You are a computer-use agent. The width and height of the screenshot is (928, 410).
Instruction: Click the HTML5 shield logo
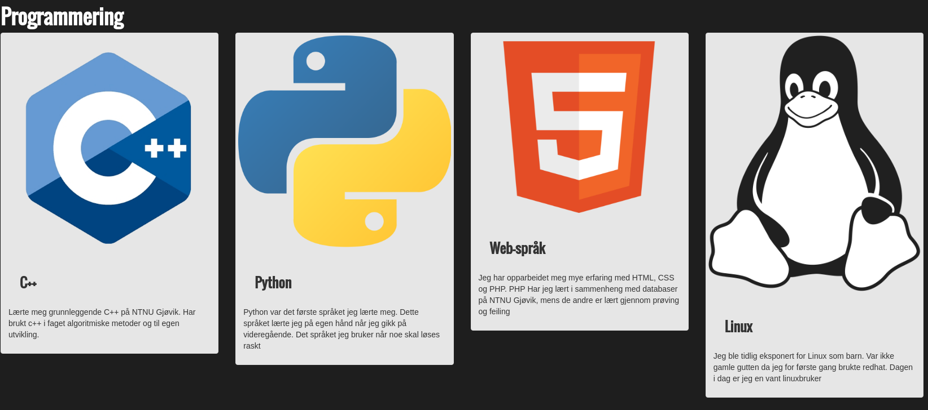[579, 127]
